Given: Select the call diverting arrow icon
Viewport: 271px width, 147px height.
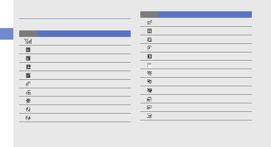Looking at the screenshot, I should (x=150, y=22).
